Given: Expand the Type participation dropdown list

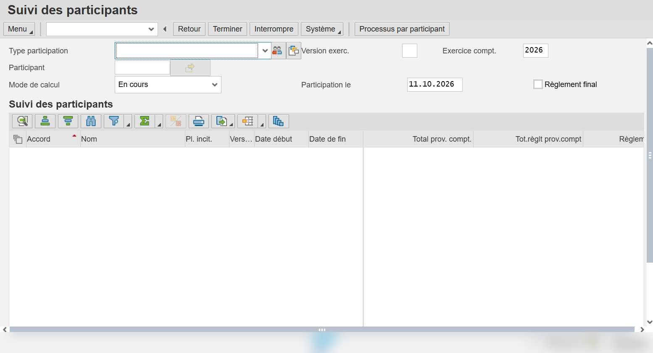Looking at the screenshot, I should coord(265,51).
